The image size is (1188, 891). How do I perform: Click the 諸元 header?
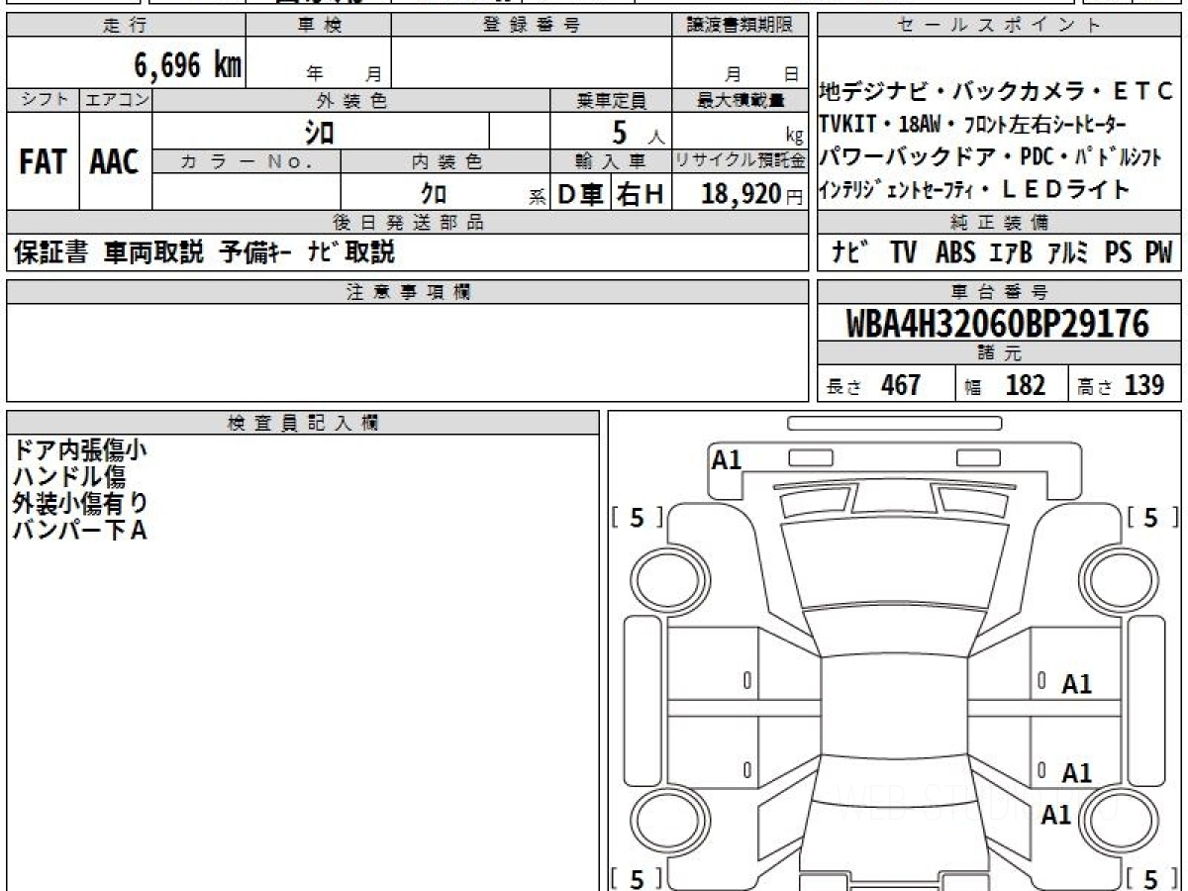click(x=1000, y=353)
